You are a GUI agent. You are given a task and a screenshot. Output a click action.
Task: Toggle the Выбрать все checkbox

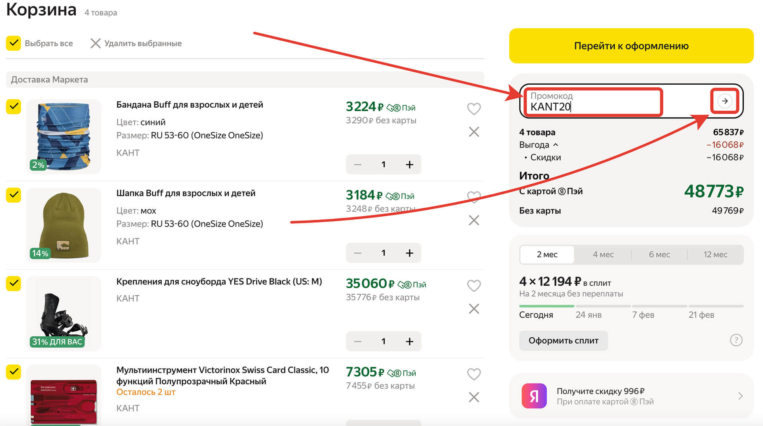click(14, 43)
